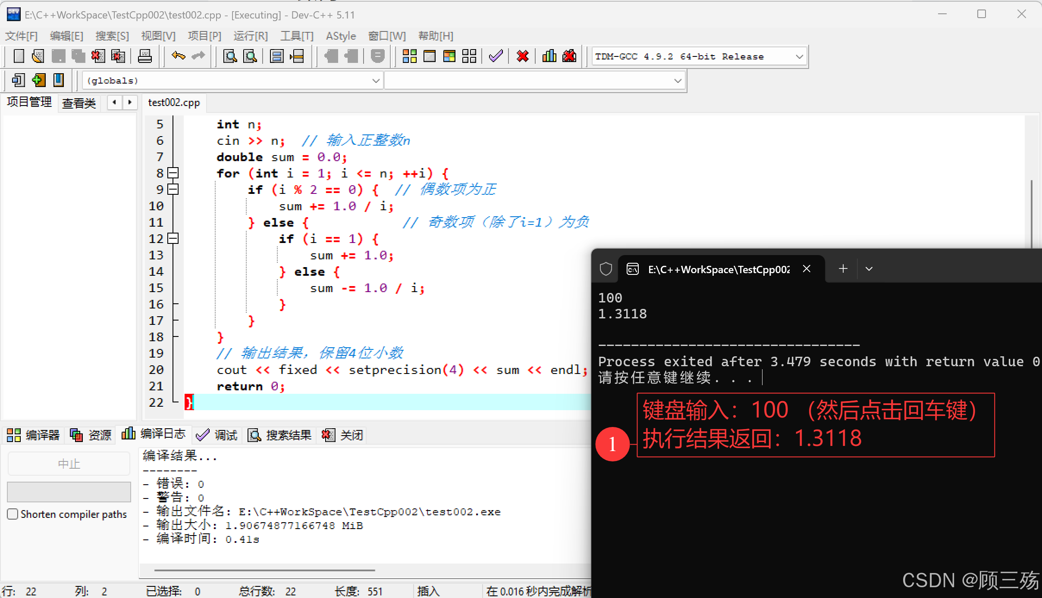Click the Compile toolbar icon
1042x598 pixels.
[409, 56]
